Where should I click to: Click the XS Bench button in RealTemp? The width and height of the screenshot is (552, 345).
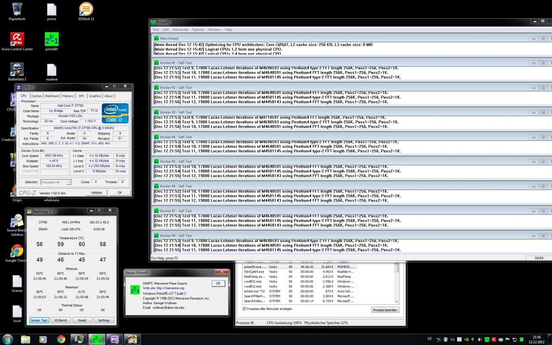click(x=60, y=320)
